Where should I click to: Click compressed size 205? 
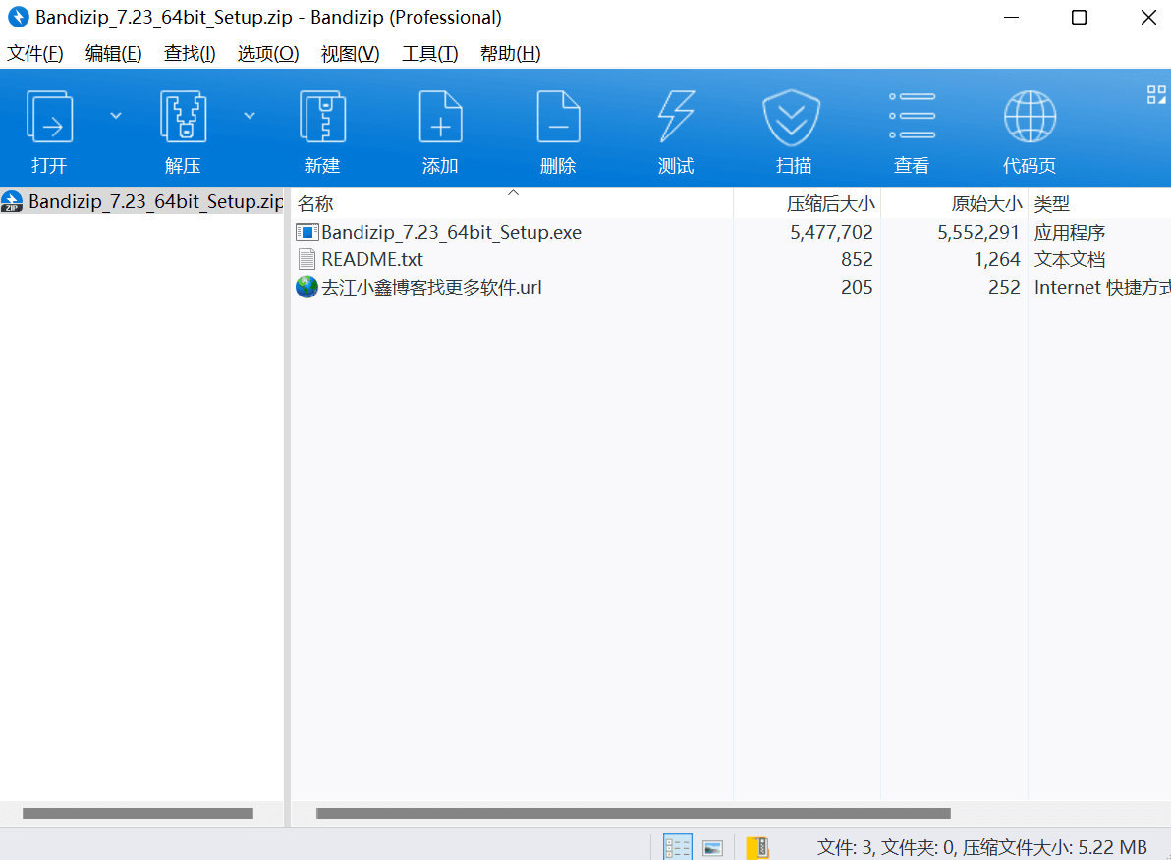click(857, 288)
